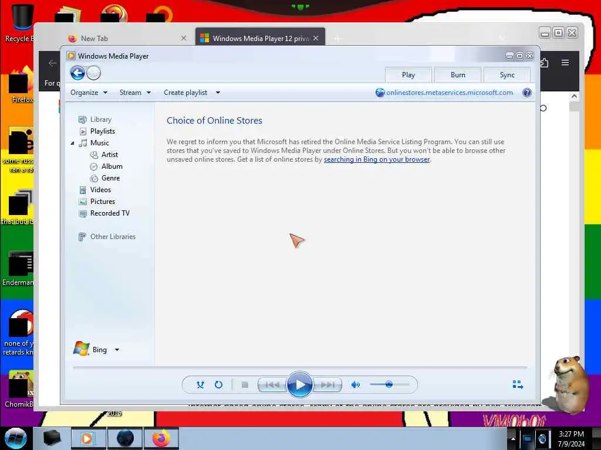Open the Play tab

(x=408, y=75)
